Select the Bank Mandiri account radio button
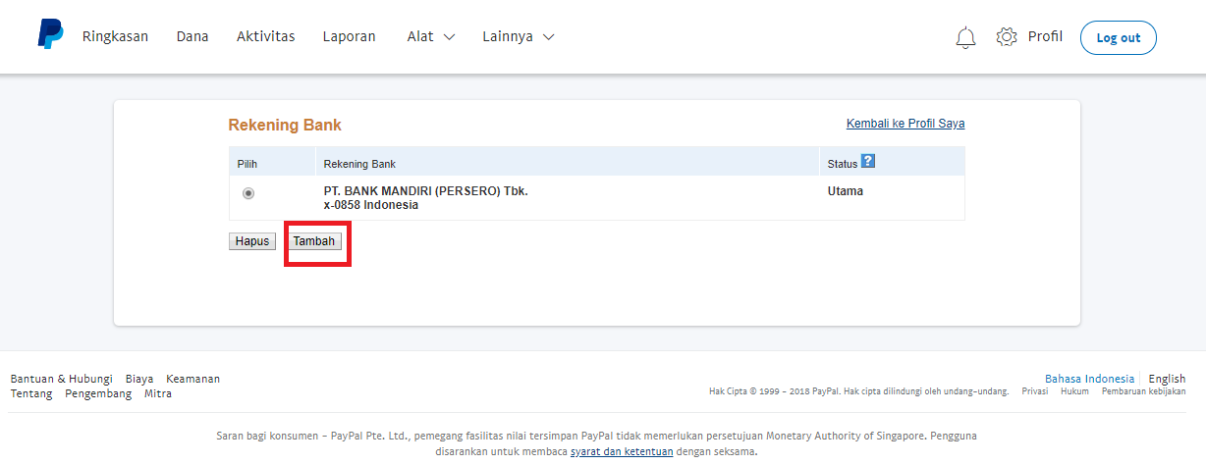 (248, 193)
